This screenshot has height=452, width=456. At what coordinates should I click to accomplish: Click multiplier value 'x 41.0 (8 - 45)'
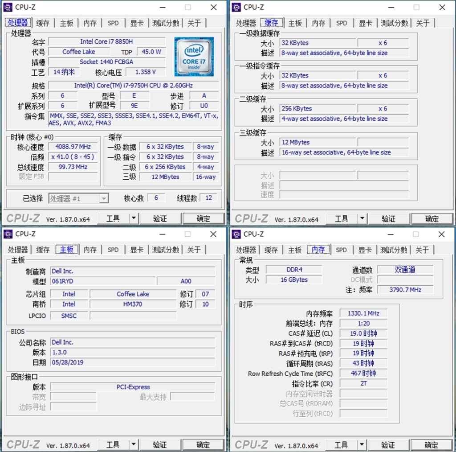[73, 156]
